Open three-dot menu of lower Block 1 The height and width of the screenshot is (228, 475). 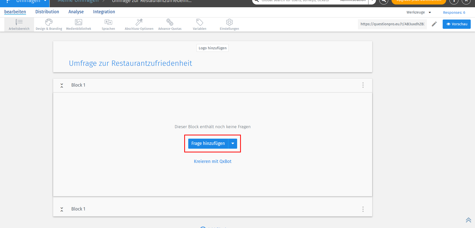click(363, 209)
